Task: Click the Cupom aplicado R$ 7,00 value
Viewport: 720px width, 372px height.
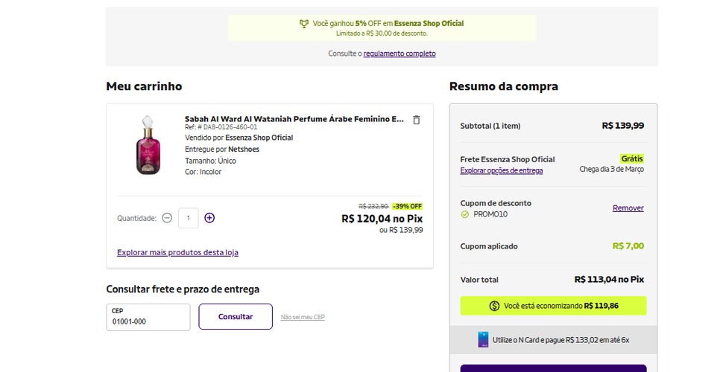Action: (628, 246)
